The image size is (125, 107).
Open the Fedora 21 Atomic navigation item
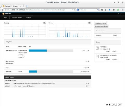(x=17, y=17)
